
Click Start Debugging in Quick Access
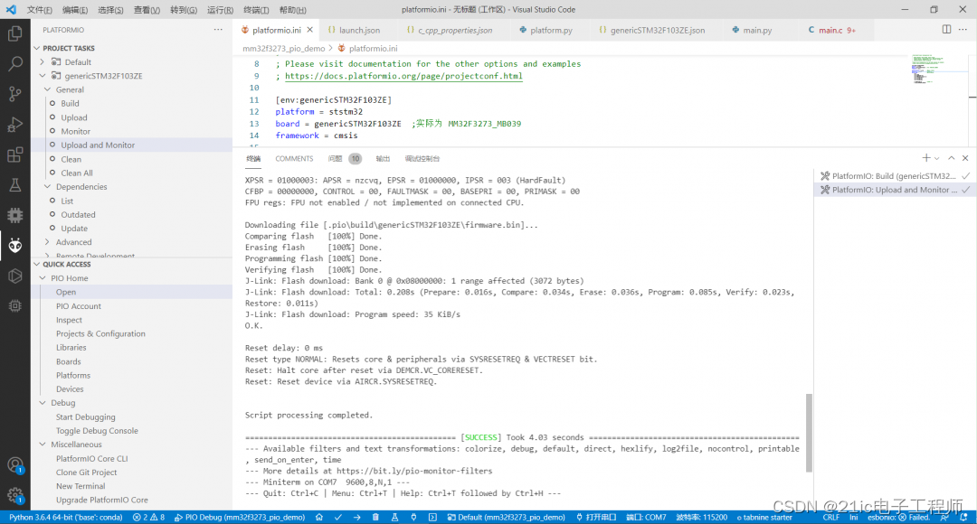[85, 417]
